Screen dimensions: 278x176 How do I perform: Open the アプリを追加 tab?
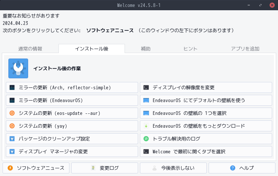pyautogui.click(x=245, y=49)
